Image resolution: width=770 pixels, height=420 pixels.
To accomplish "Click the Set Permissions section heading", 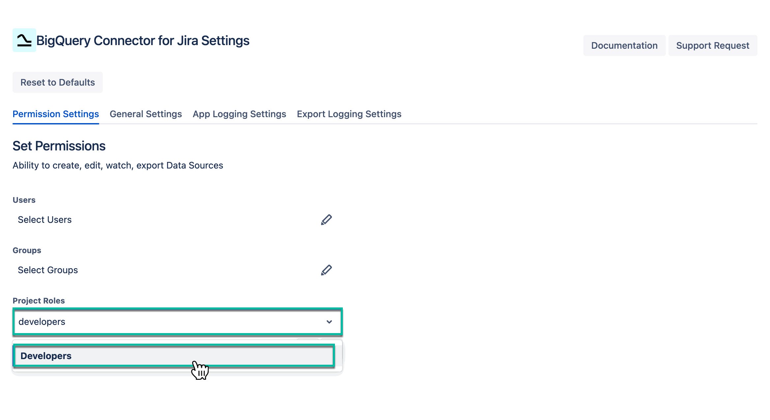I will point(59,146).
